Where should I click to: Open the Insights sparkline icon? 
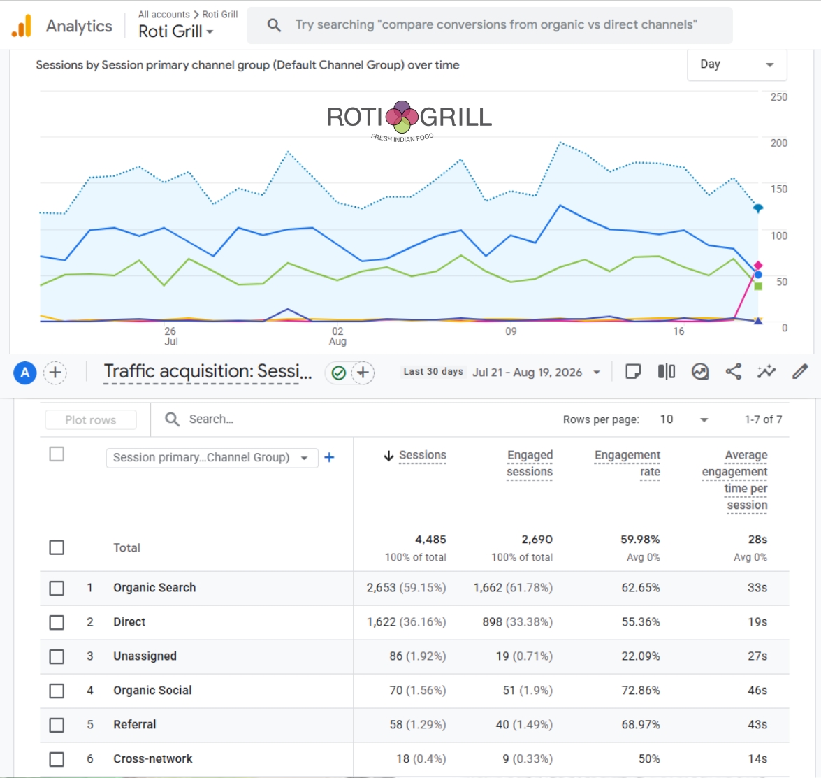pyautogui.click(x=766, y=372)
